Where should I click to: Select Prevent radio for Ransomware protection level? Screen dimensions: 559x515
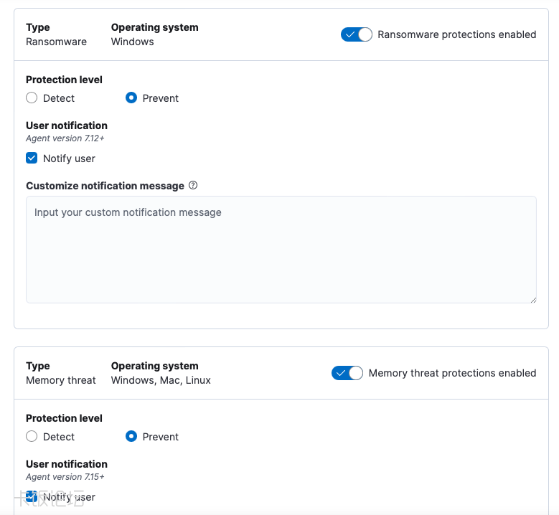point(131,98)
